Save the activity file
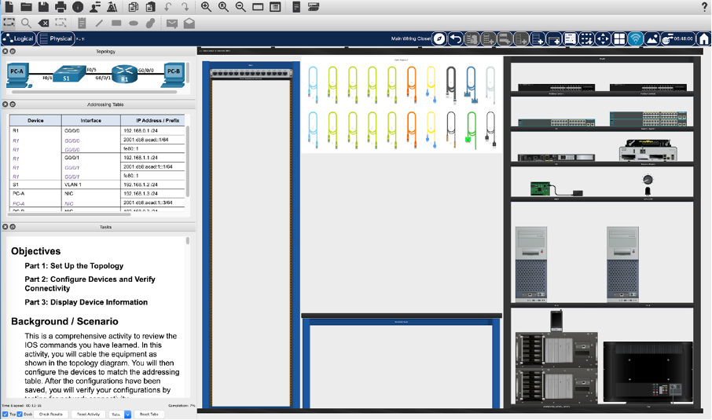The width and height of the screenshot is (712, 420). tap(43, 7)
